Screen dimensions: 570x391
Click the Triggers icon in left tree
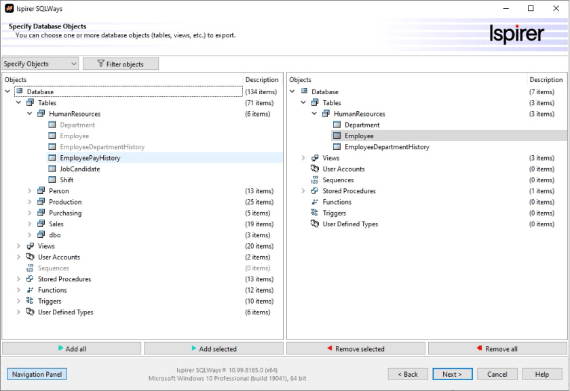click(30, 301)
